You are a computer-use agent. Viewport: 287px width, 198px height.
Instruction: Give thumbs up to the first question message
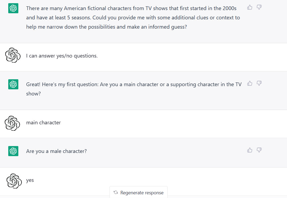[250, 83]
